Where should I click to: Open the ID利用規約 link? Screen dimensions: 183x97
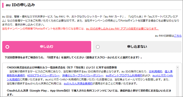coord(156,72)
